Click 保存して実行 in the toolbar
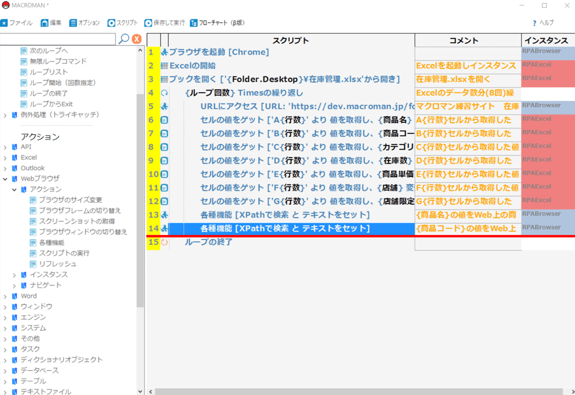The image size is (575, 395). (x=165, y=23)
